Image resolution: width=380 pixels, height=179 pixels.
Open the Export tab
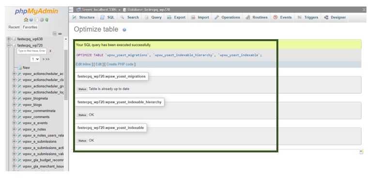(x=176, y=17)
